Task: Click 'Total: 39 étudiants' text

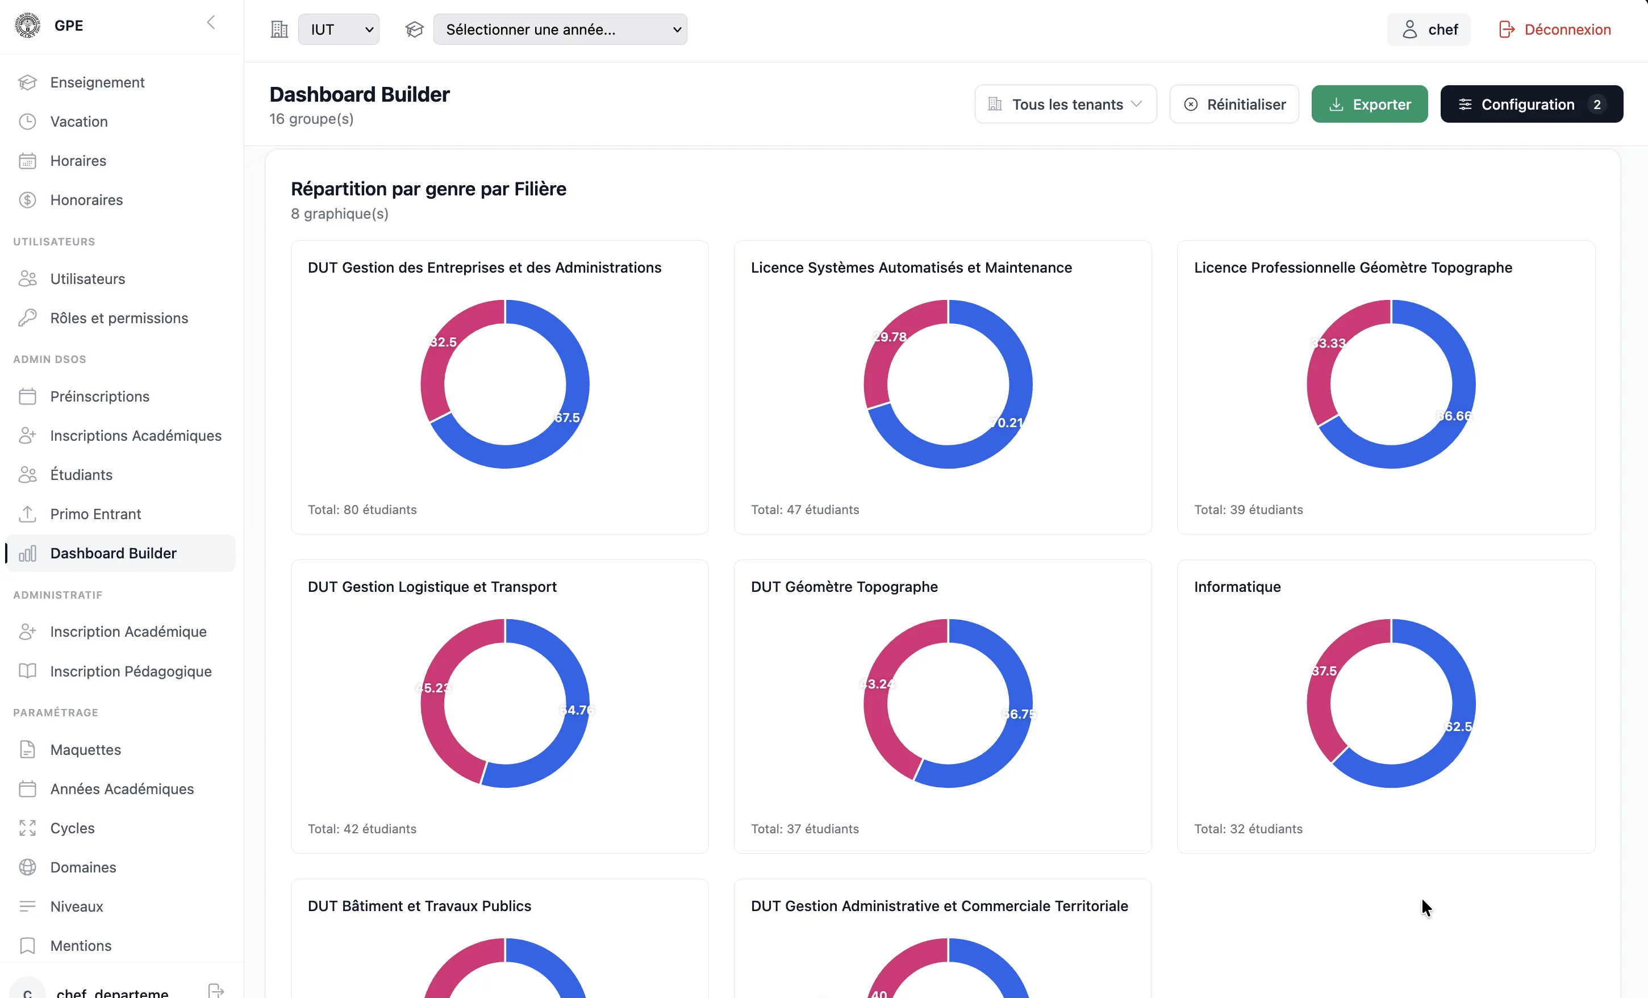Action: pos(1248,510)
